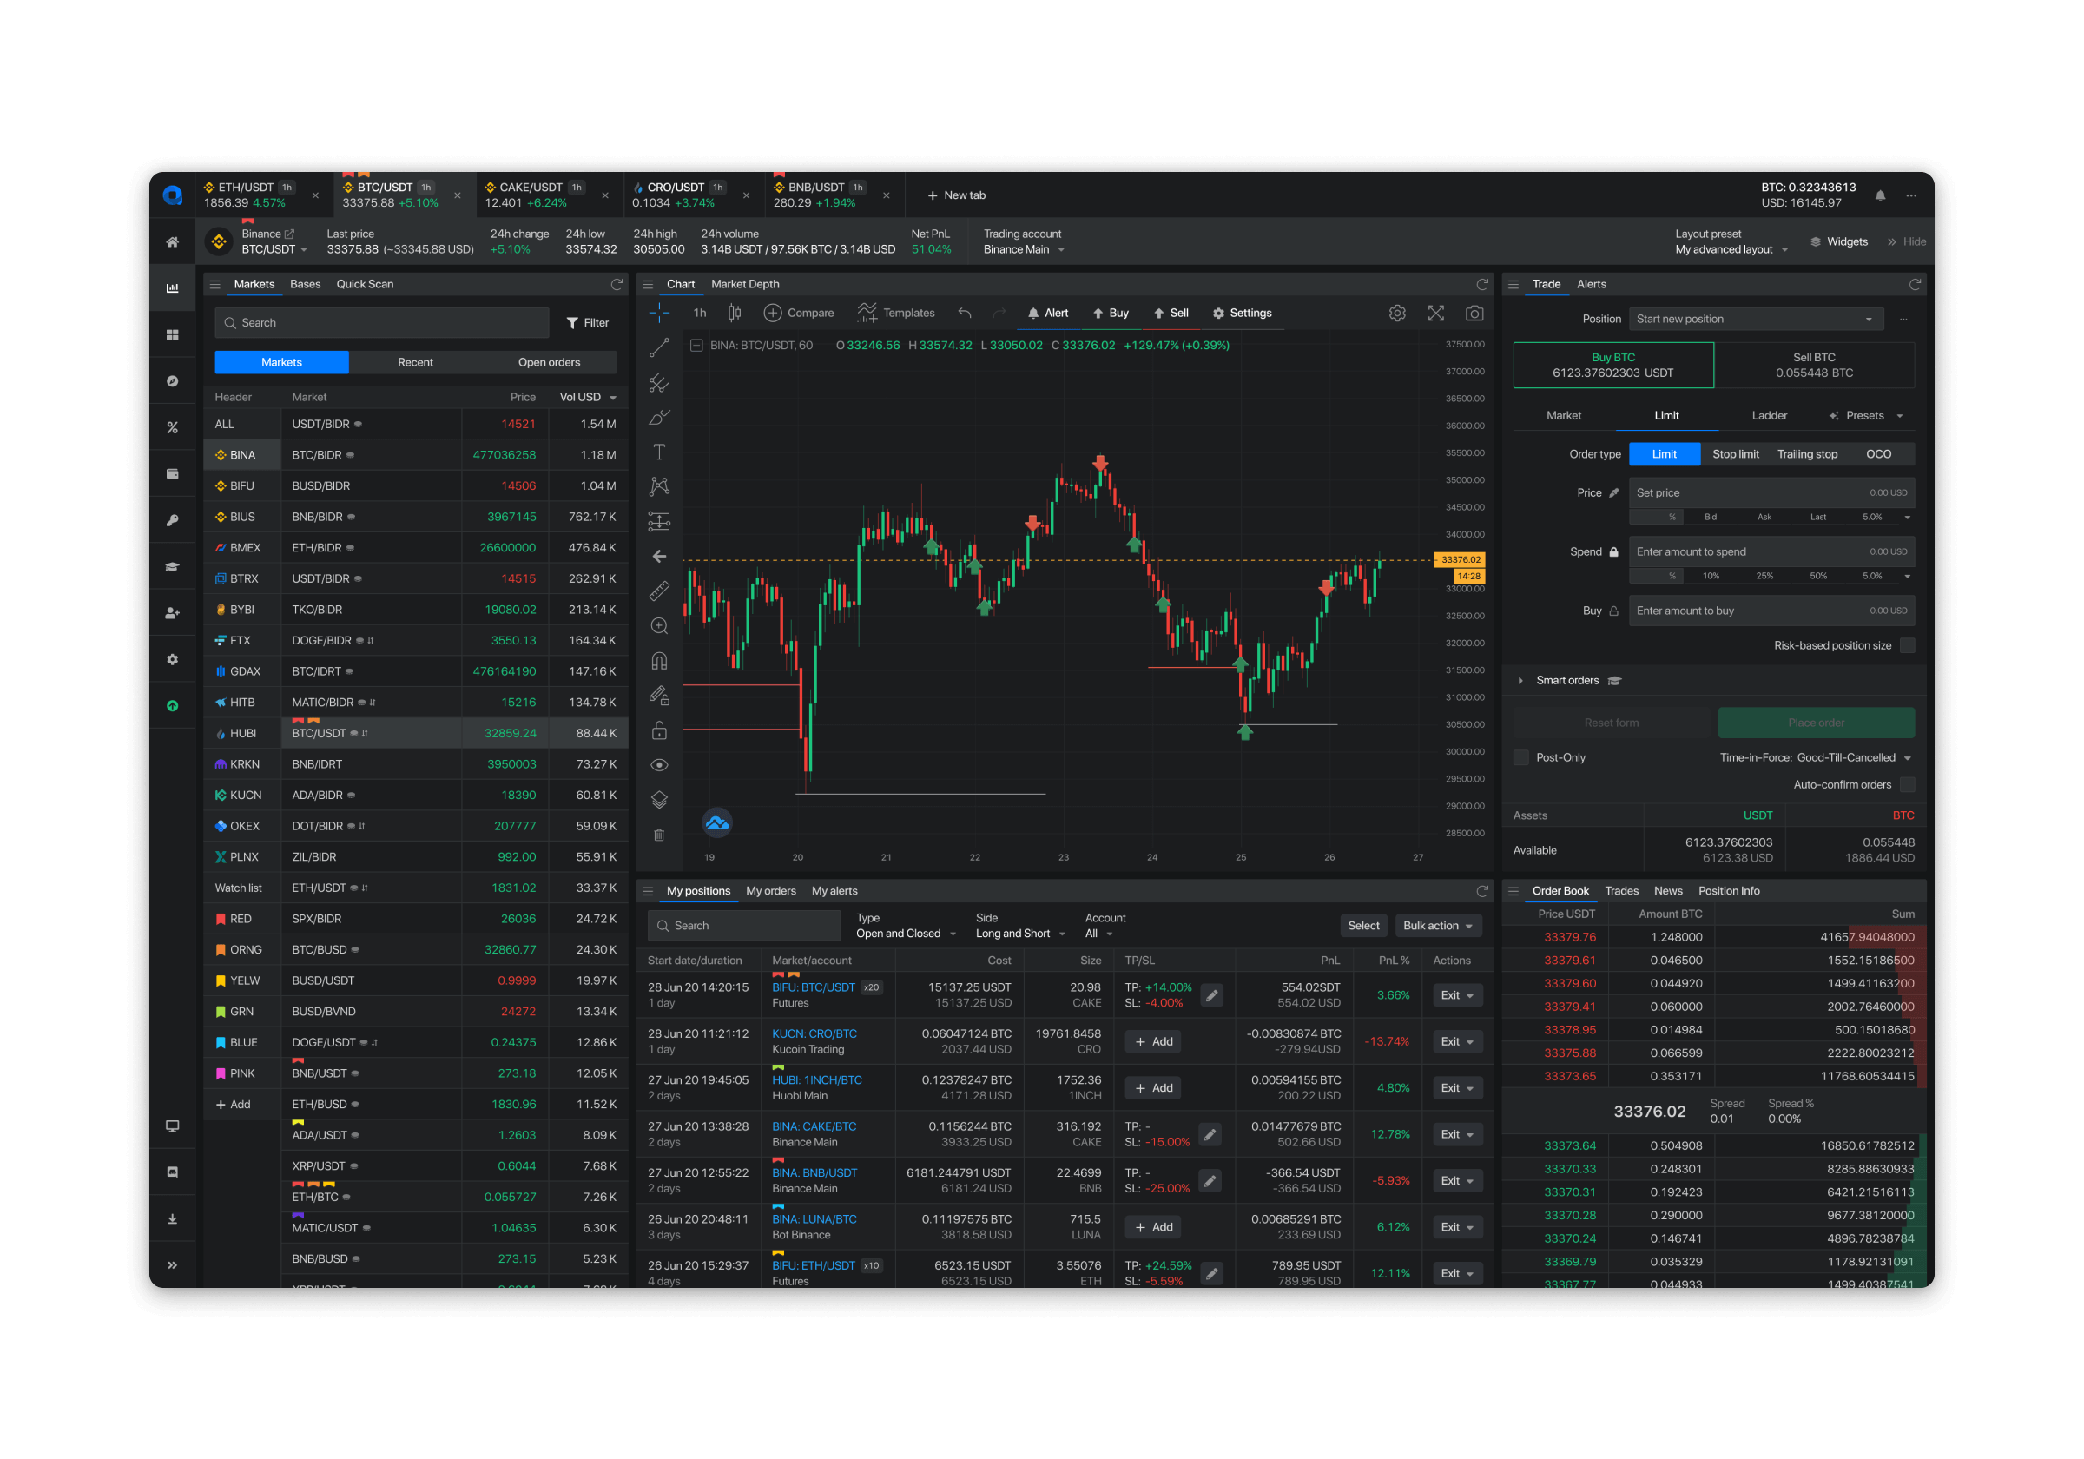The height and width of the screenshot is (1459, 2084).
Task: Click the back arrow drawing tool
Action: (x=660, y=557)
